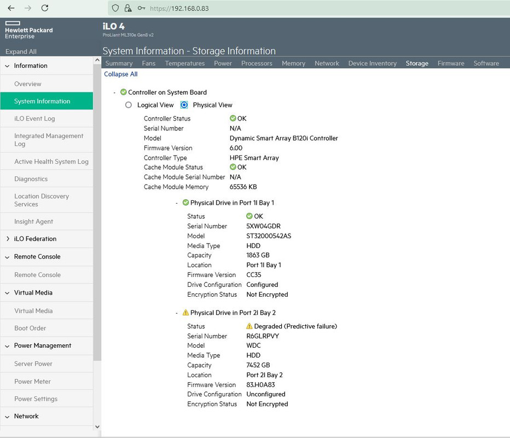The image size is (510, 438).
Task: Click the Collapse All link
Action: (x=121, y=74)
